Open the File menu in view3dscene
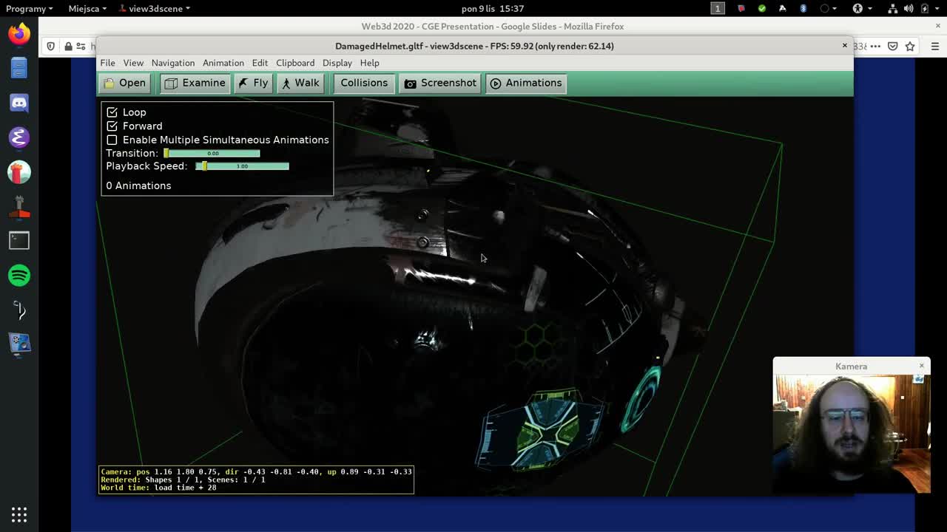947x532 pixels. (107, 63)
